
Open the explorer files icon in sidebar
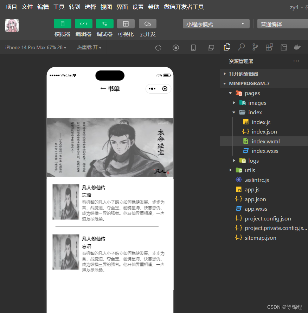click(x=227, y=47)
